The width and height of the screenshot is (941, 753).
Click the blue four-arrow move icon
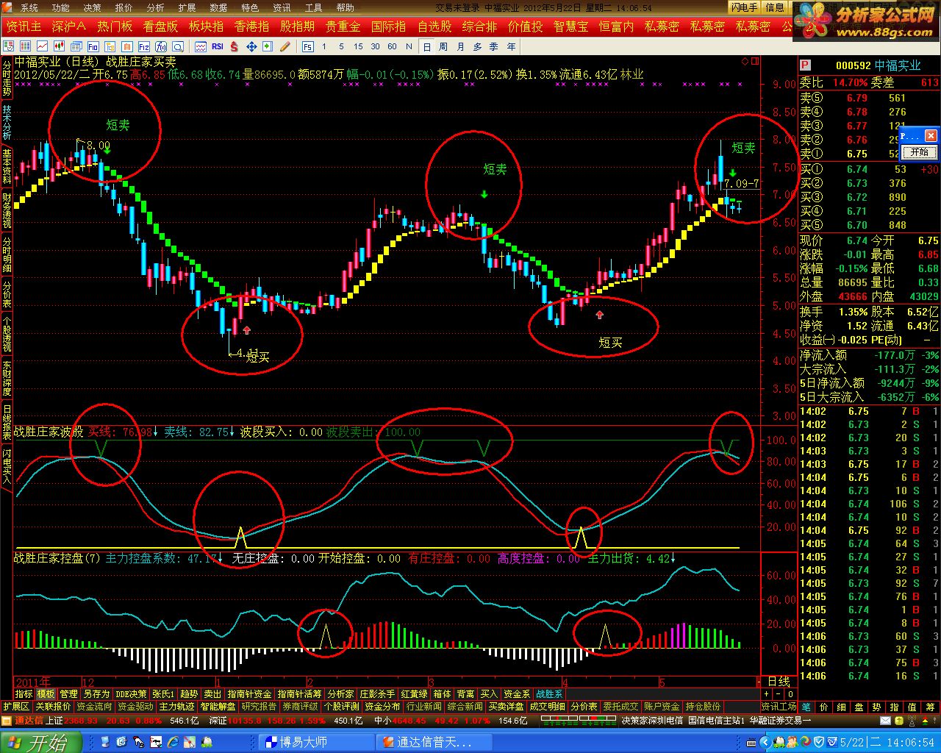pos(251,46)
